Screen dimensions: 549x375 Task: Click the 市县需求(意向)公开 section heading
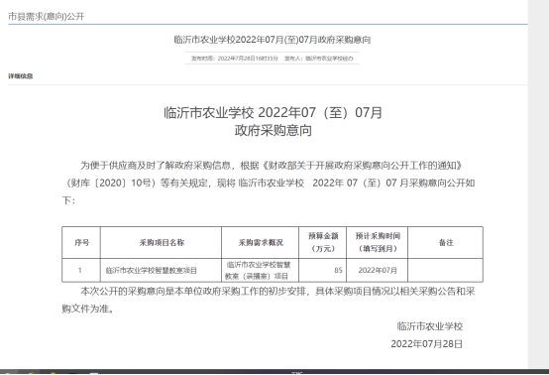(47, 17)
